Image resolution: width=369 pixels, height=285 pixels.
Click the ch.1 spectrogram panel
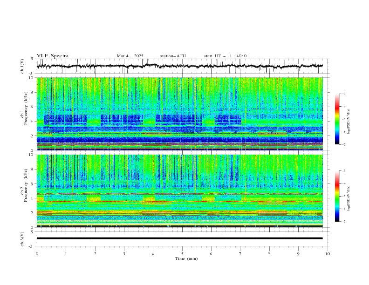[x=180, y=114]
